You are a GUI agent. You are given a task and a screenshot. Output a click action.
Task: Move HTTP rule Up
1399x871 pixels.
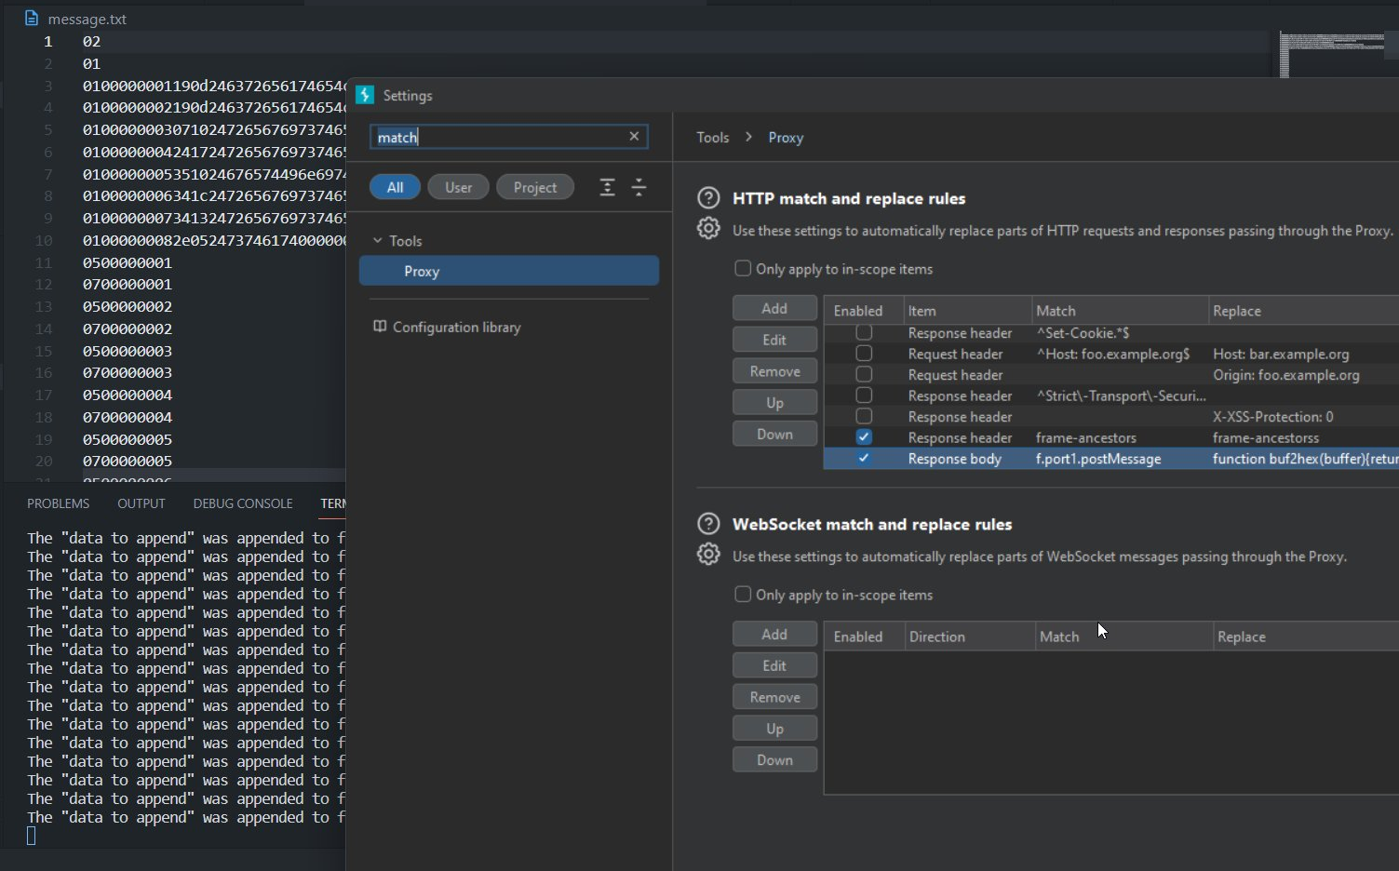pyautogui.click(x=774, y=402)
